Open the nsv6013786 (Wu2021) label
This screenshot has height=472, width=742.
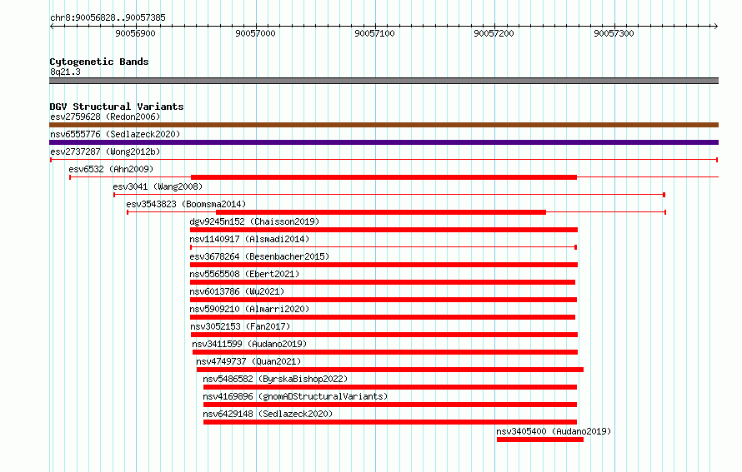pyautogui.click(x=237, y=291)
